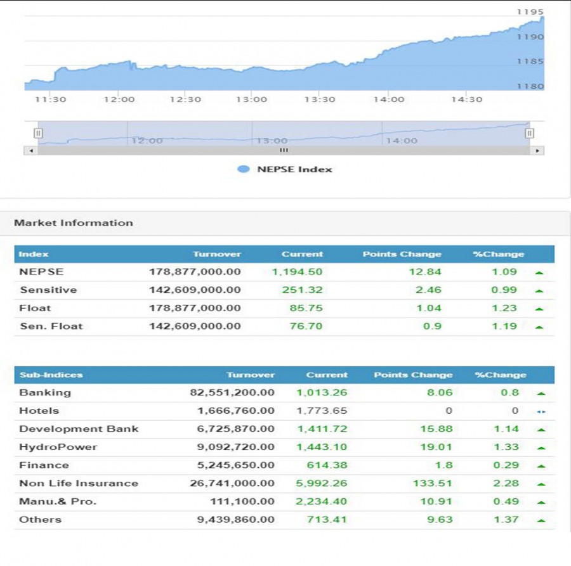
Task: Click the 14:00 label in range navigator
Action: tap(402, 141)
